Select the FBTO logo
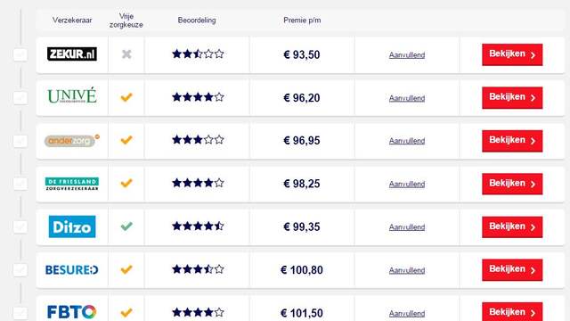Image resolution: width=570 pixels, height=321 pixels. pos(72,312)
